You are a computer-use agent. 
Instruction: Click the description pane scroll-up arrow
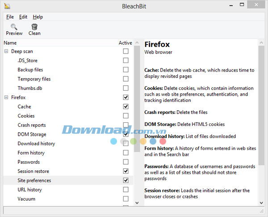click(261, 42)
